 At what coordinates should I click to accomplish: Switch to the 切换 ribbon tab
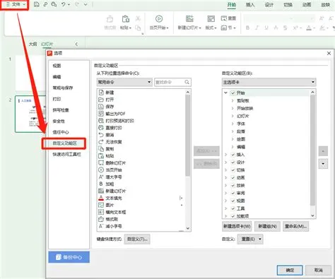coord(288,5)
